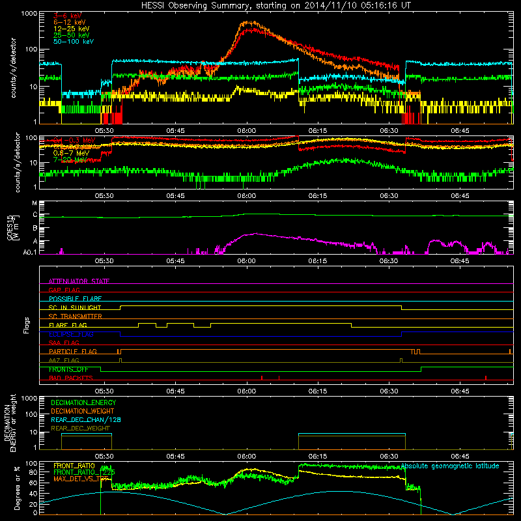Select the FRONTS_OFF flag label

pyautogui.click(x=68, y=369)
